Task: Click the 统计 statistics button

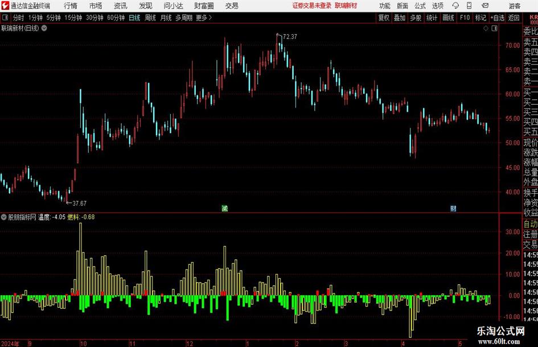Action: (x=432, y=18)
